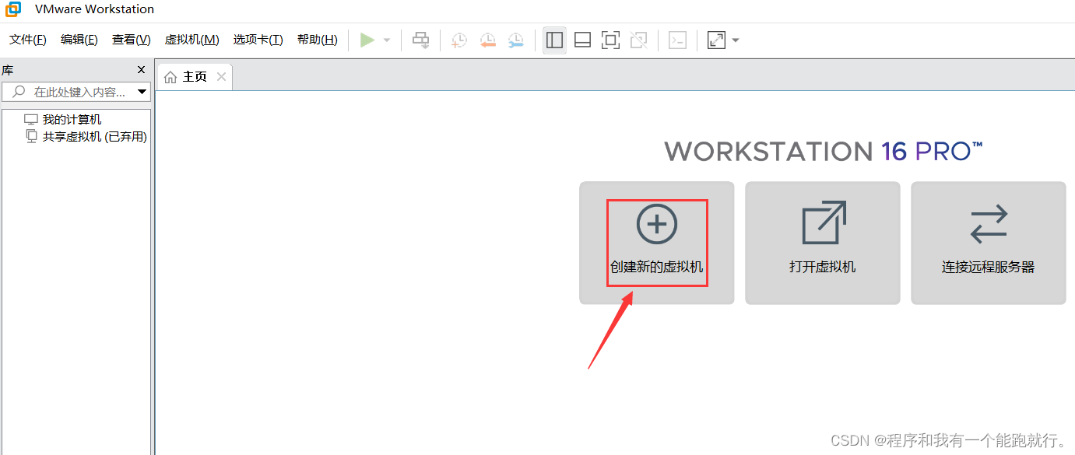
Task: Toggle the thumbnail bar view icon
Action: pyautogui.click(x=582, y=40)
